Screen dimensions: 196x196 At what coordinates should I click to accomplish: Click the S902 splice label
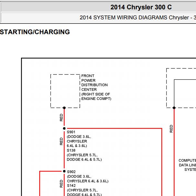coord(71,172)
